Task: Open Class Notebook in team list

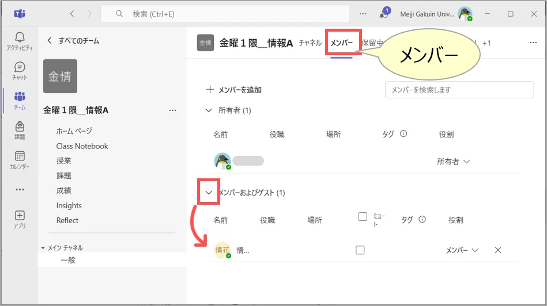Action: coord(82,146)
